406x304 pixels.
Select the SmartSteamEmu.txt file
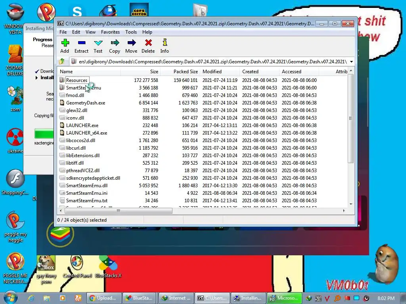[86, 200]
